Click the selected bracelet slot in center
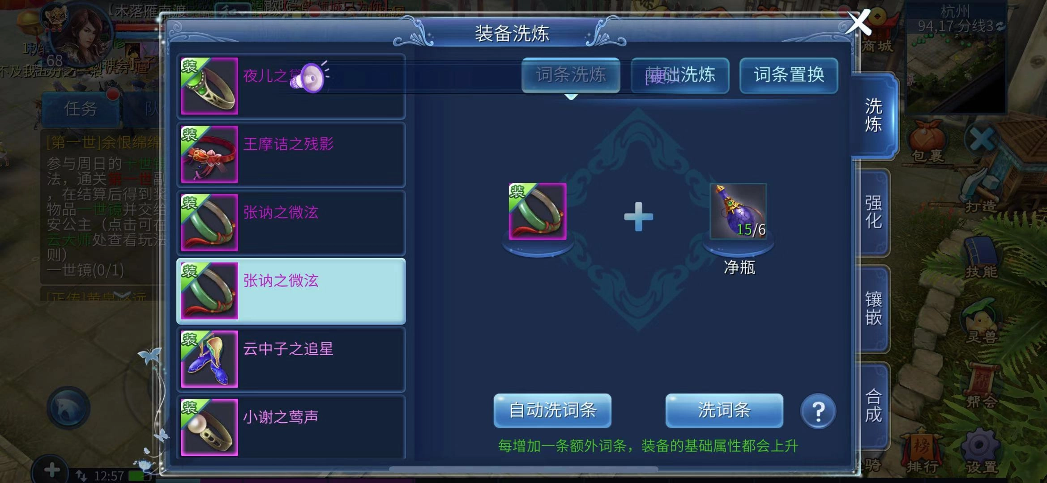The width and height of the screenshot is (1047, 483). [538, 211]
